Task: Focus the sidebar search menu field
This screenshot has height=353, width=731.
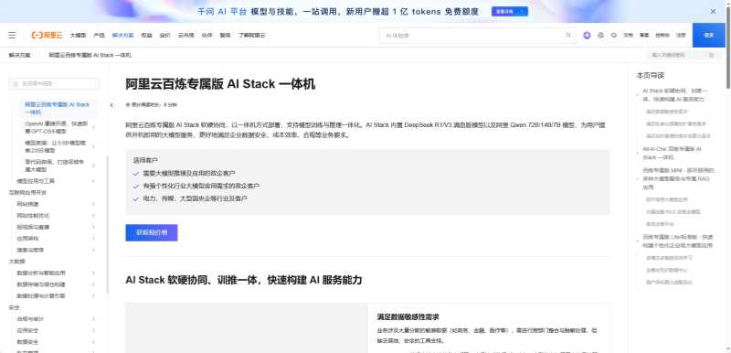Action: [54, 84]
